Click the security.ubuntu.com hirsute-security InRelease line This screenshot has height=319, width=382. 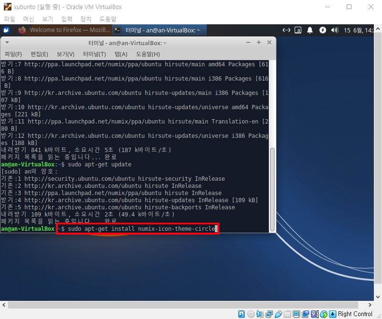[113, 179]
